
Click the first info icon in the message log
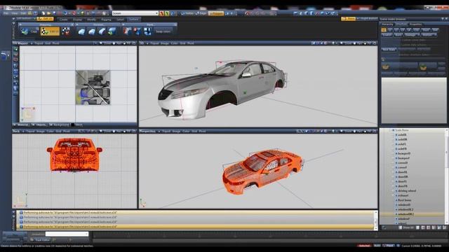point(21,213)
